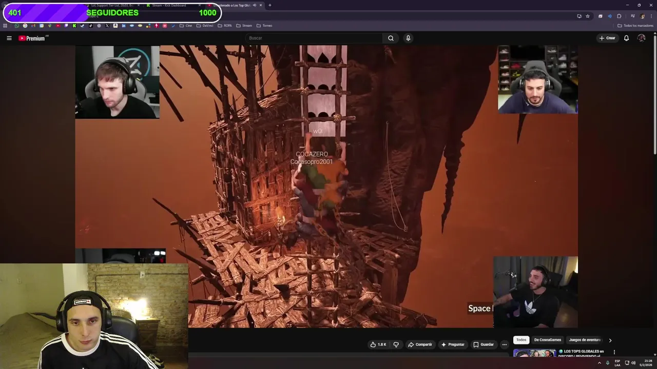Click the YouTube search magnifier button
The image size is (657, 369).
391,38
